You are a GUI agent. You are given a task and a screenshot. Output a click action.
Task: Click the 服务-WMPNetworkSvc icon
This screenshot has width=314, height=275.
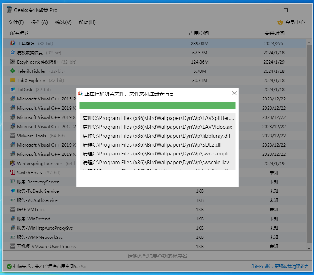click(13, 237)
